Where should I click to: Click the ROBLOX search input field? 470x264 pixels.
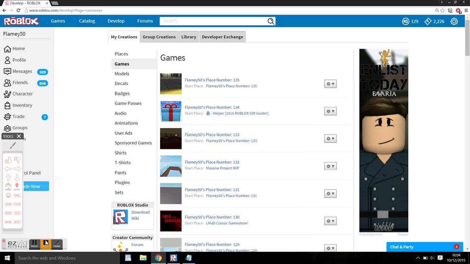point(213,21)
